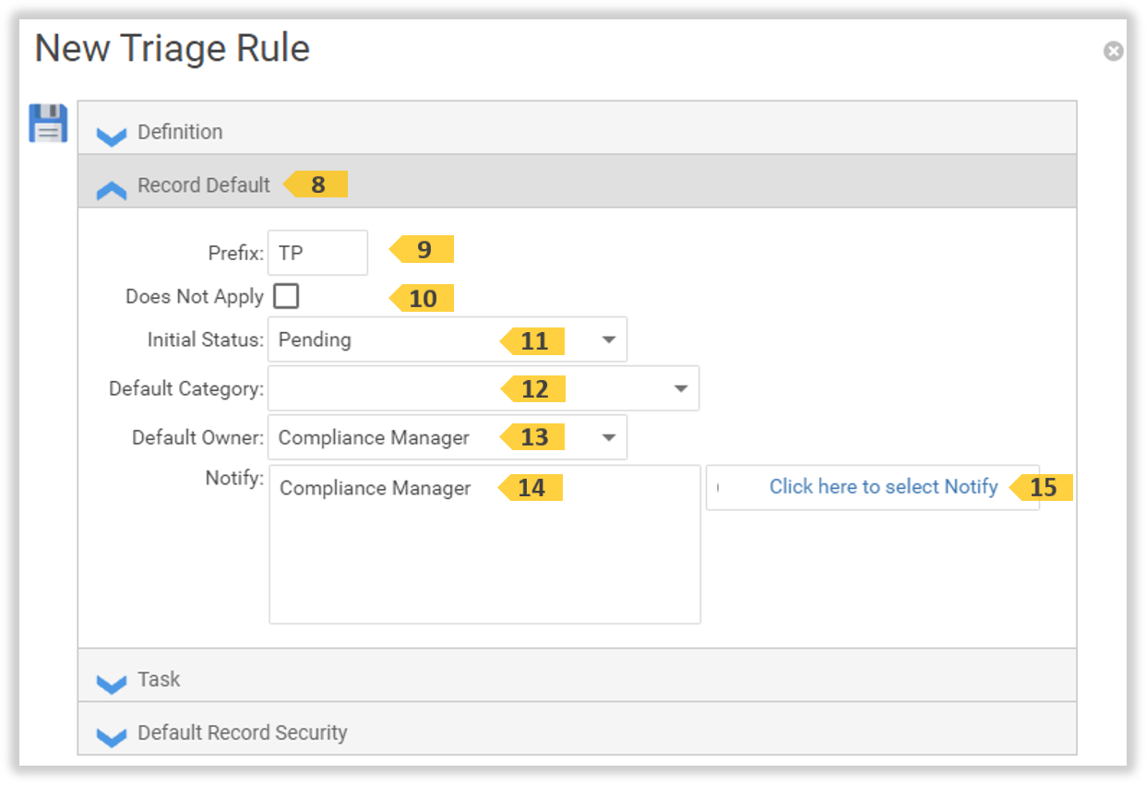Click the Record Default section title
1146x785 pixels.
click(204, 185)
